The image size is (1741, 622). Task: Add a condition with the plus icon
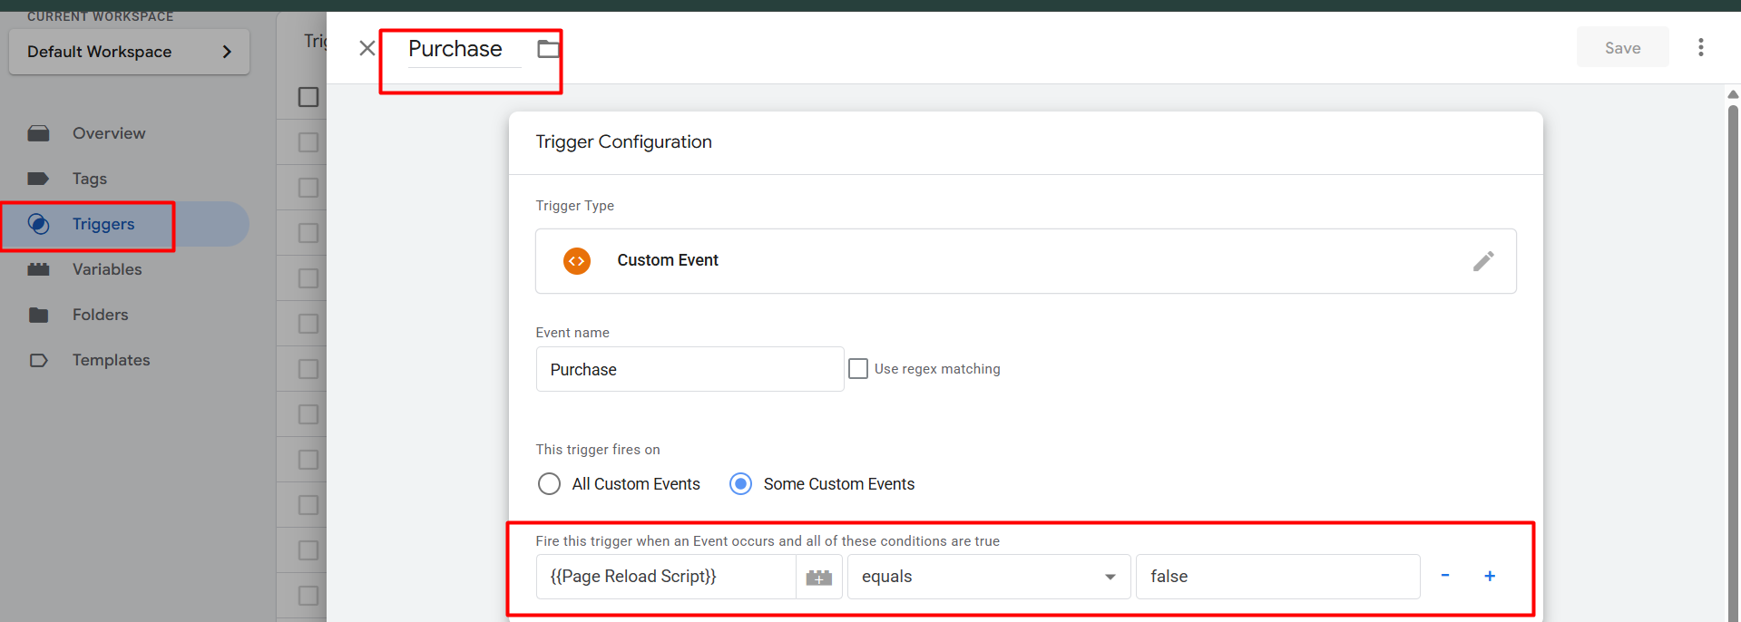pos(1489,576)
